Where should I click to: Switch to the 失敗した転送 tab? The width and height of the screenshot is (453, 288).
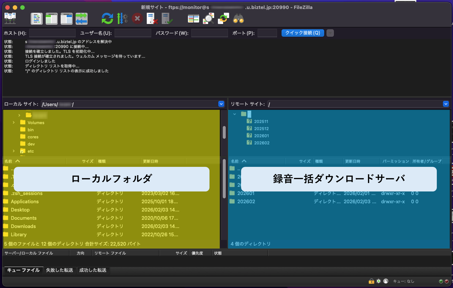[x=59, y=270]
